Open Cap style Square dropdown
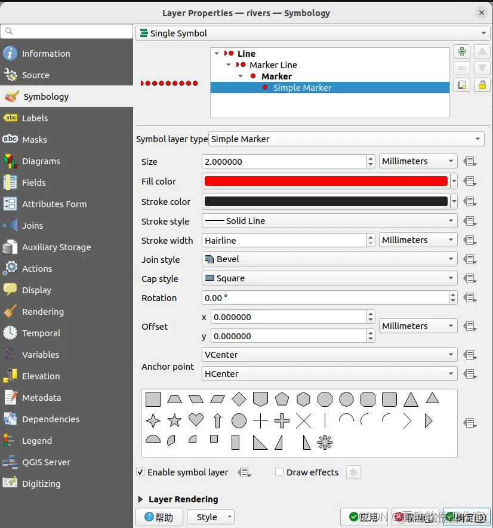The width and height of the screenshot is (493, 528). tap(329, 278)
